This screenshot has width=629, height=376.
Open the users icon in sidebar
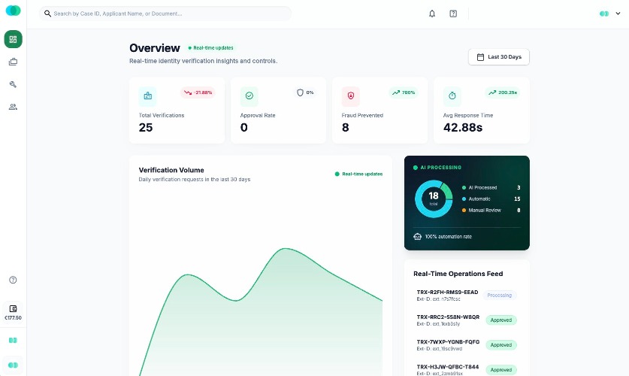tap(14, 107)
